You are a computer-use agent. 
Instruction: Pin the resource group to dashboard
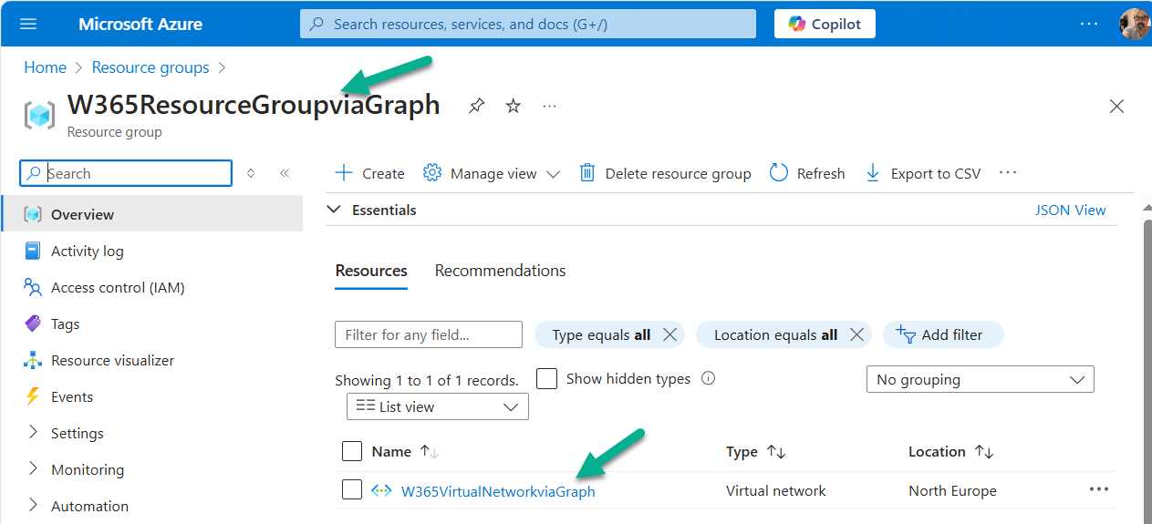coord(476,106)
